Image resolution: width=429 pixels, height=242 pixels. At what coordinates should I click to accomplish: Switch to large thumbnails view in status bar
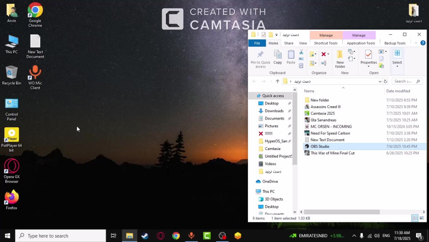422,218
